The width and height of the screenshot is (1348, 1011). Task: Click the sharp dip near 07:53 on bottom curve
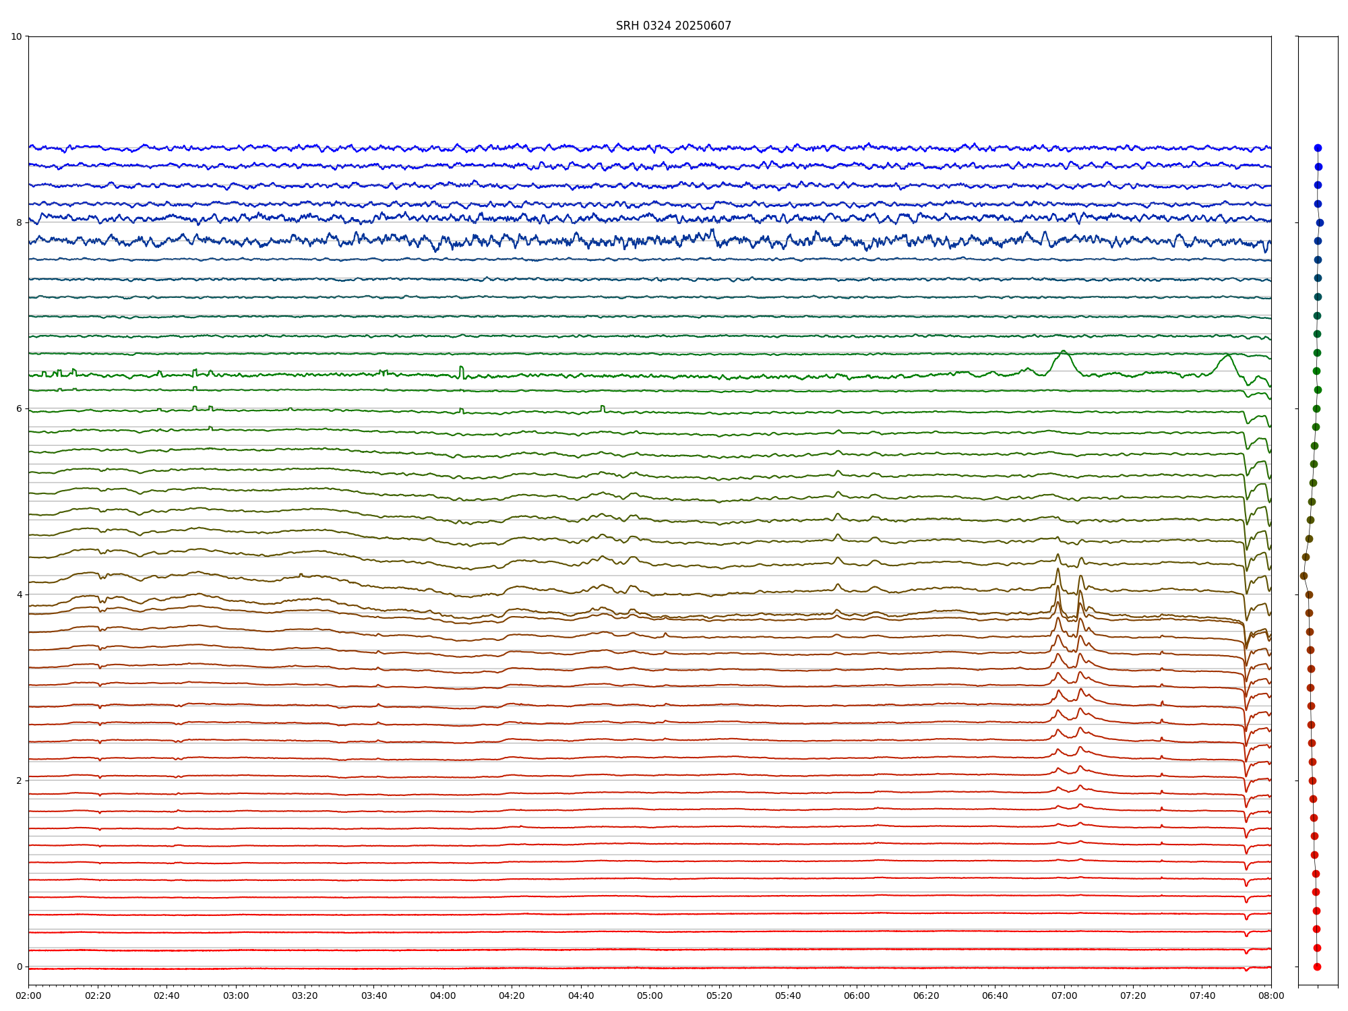[1246, 970]
